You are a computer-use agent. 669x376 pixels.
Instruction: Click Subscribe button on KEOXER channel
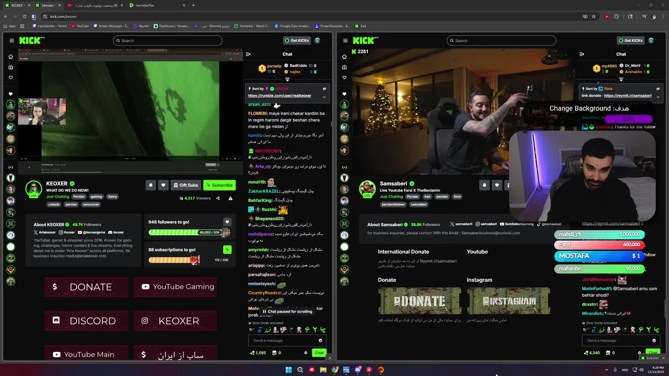pos(219,185)
